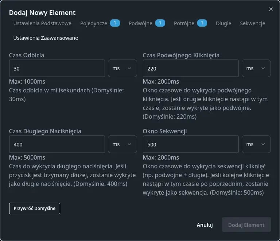Image resolution: width=280 pixels, height=241 pixels.
Task: Open the Pojedyncze tab
Action: 100,23
